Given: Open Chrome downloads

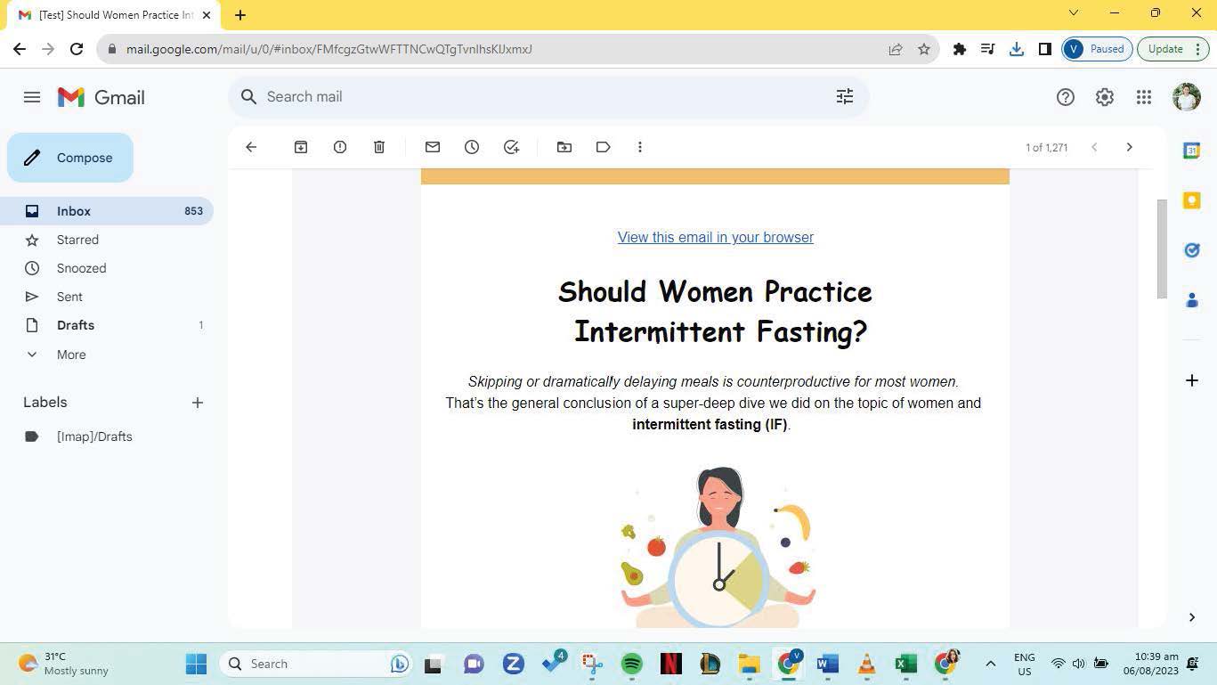Looking at the screenshot, I should click(x=1017, y=49).
